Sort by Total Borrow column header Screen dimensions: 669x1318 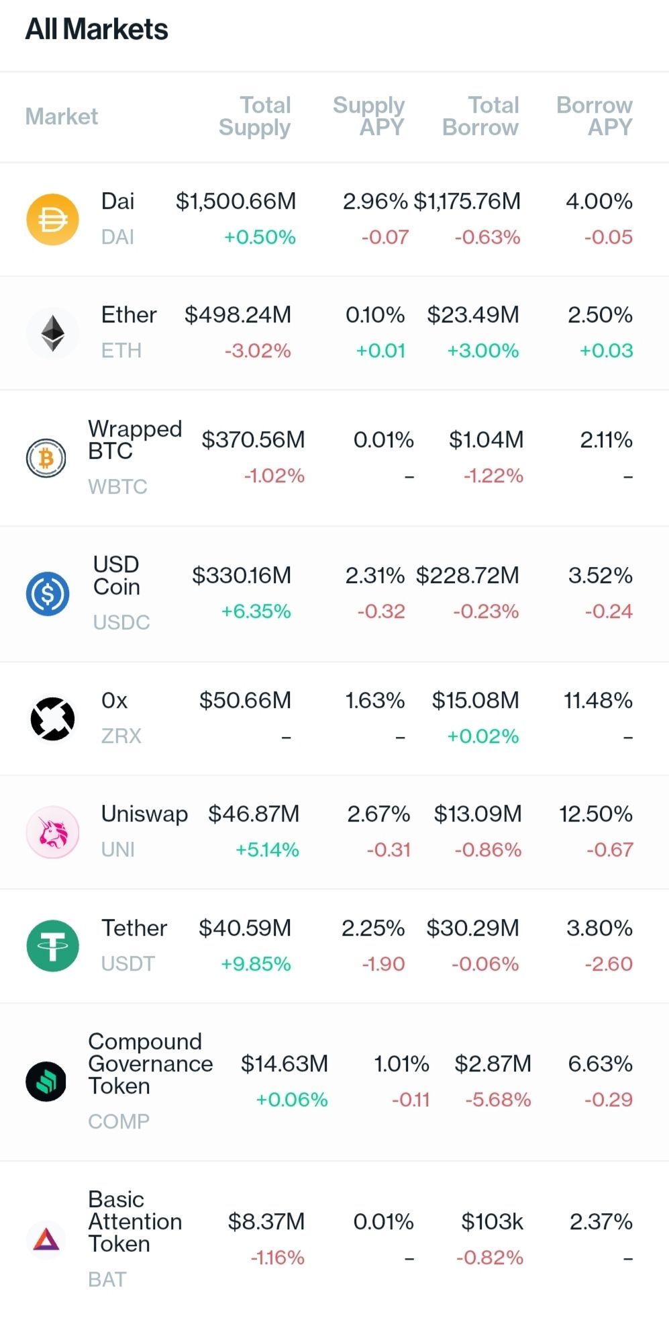tap(480, 116)
